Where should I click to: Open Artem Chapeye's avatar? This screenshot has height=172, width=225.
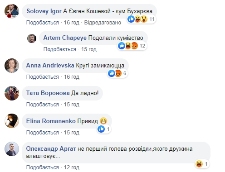[x=32, y=38]
